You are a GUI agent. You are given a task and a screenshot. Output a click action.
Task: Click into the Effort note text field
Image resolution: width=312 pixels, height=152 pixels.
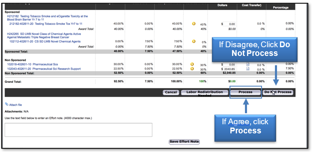click(x=78, y=130)
